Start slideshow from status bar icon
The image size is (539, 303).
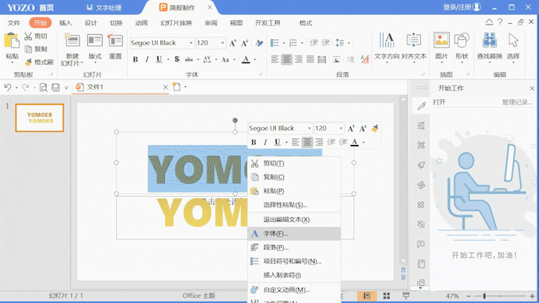[406, 296]
